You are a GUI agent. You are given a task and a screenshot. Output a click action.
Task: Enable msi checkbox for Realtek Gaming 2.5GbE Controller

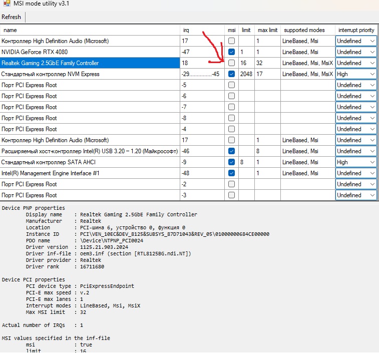(231, 63)
